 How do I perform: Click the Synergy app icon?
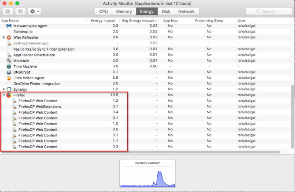pyautogui.click(x=9, y=89)
